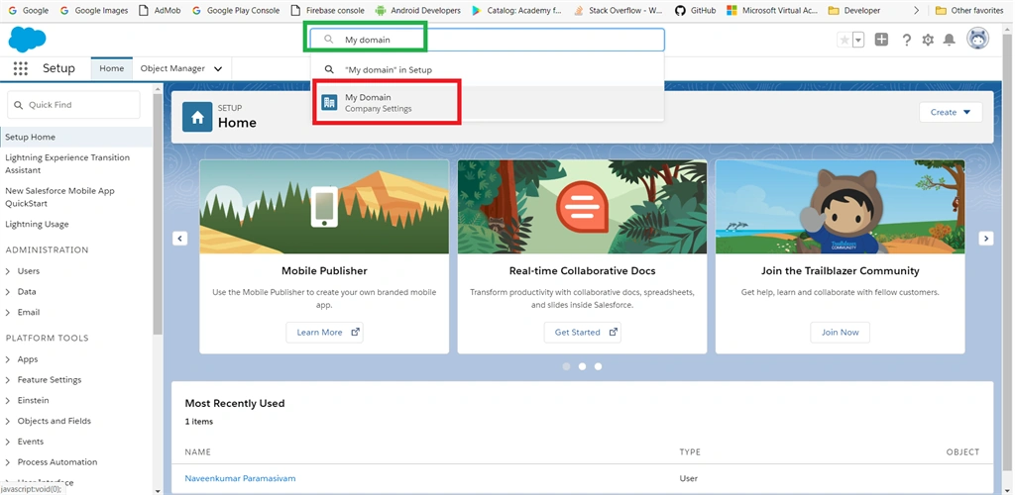Click the NAME column header
Image resolution: width=1015 pixels, height=495 pixels.
pyautogui.click(x=198, y=452)
